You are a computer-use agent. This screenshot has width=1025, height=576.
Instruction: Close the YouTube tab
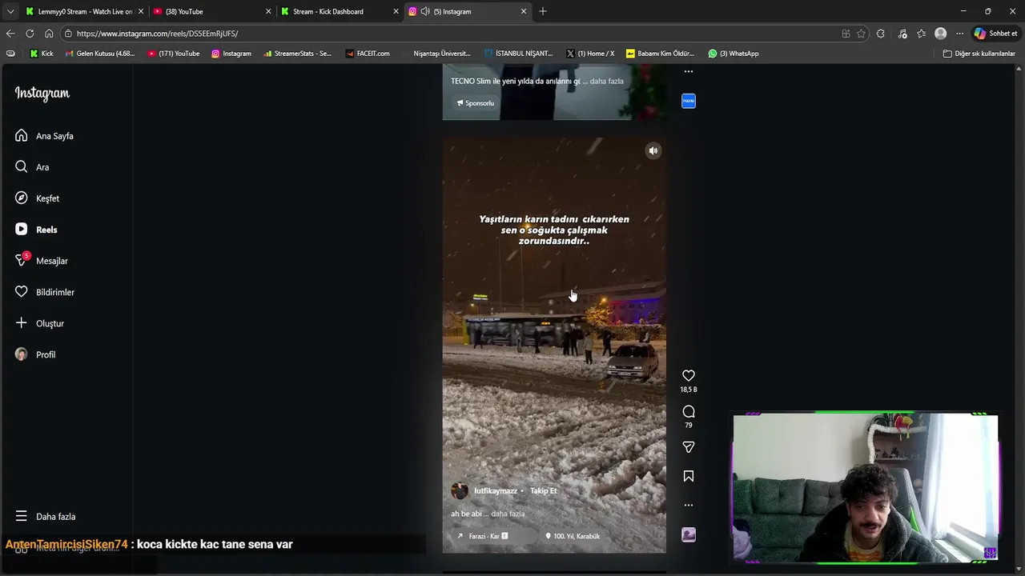pyautogui.click(x=267, y=11)
